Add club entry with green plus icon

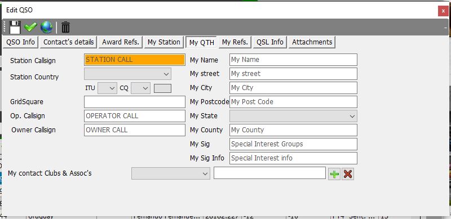(x=334, y=174)
